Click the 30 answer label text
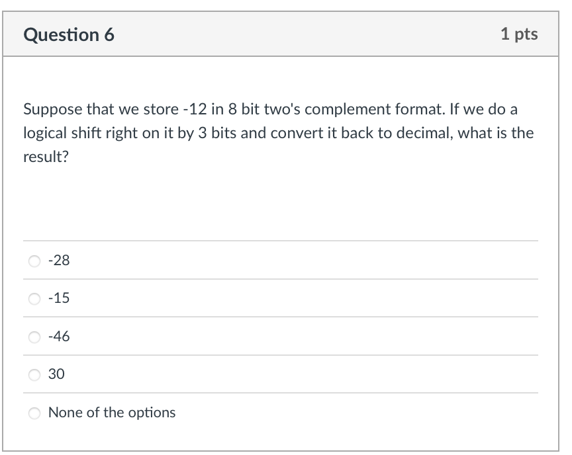 [x=56, y=374]
